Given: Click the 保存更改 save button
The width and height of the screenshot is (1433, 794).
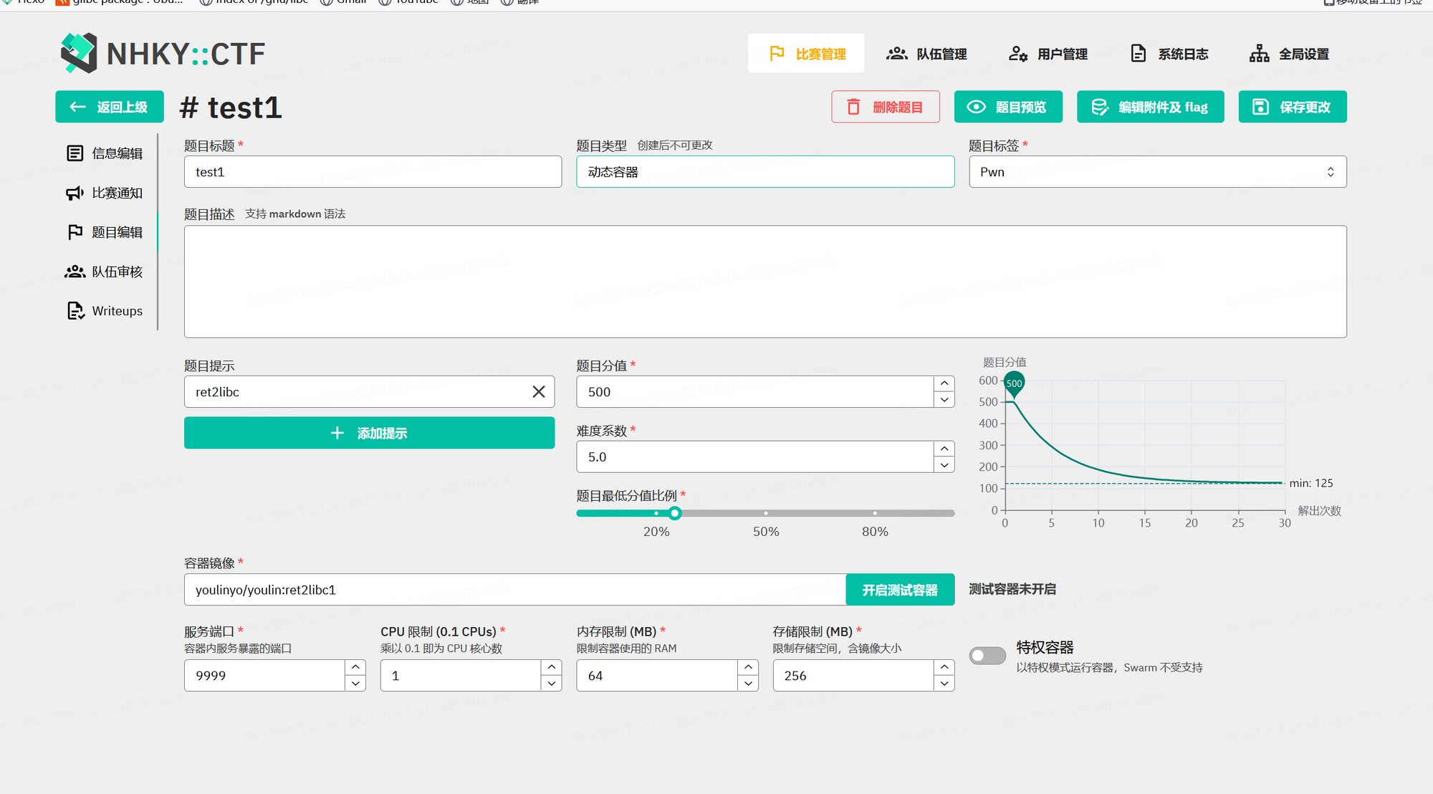Looking at the screenshot, I should (x=1293, y=107).
